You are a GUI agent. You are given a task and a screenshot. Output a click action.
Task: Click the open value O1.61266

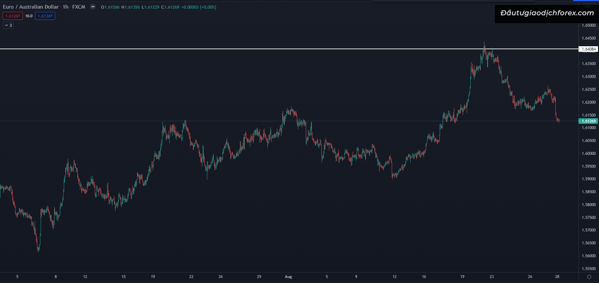coord(110,7)
